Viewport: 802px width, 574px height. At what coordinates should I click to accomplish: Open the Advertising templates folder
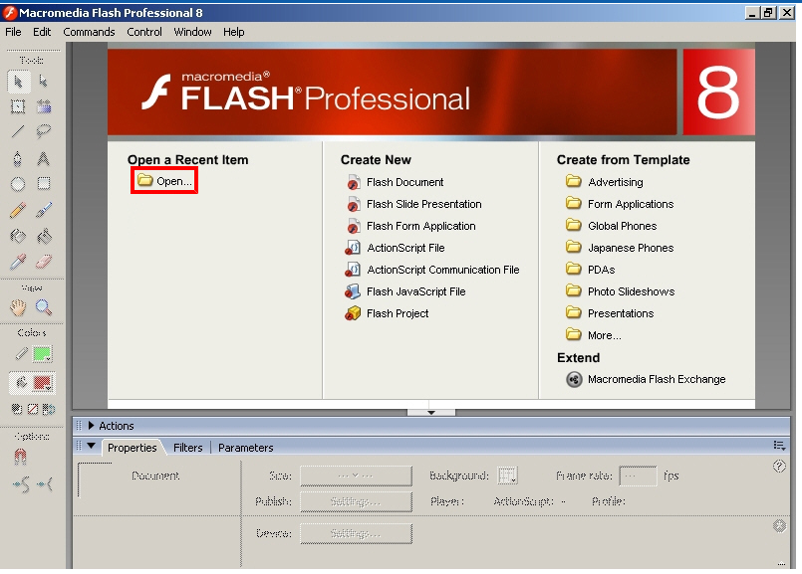[x=605, y=182]
